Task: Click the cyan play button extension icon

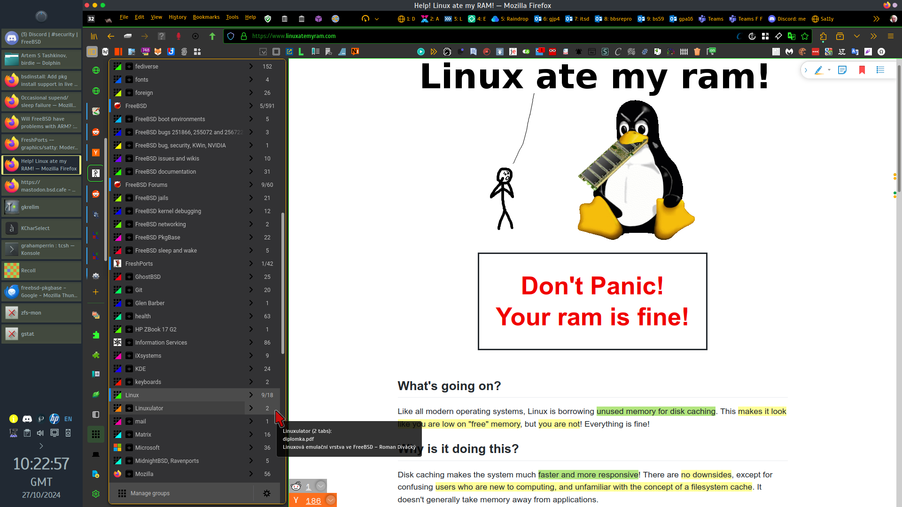Action: tap(421, 52)
